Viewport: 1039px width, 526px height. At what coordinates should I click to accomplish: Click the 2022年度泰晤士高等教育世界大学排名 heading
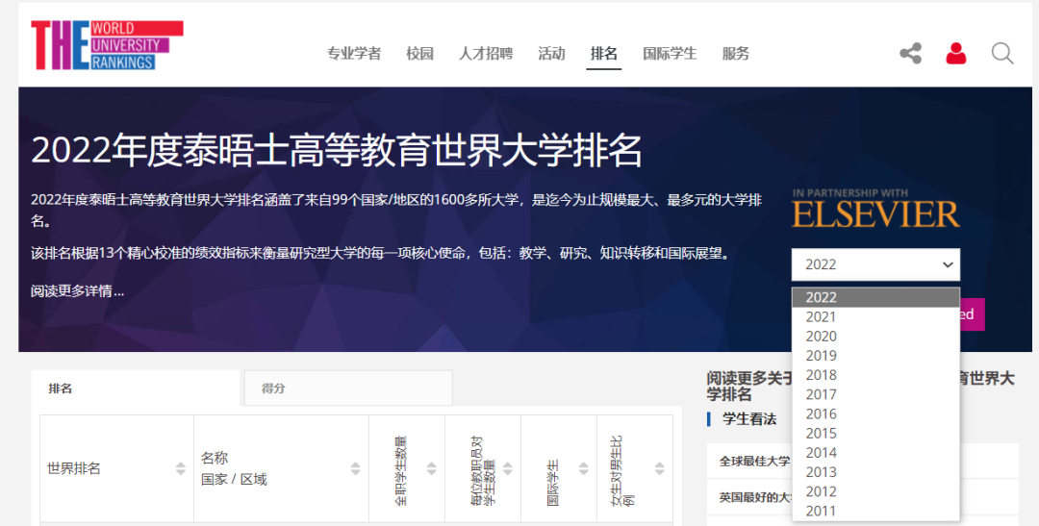click(337, 150)
